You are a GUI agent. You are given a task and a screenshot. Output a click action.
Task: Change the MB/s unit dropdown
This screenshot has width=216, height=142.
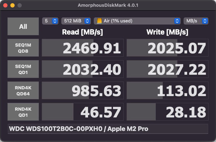point(196,21)
